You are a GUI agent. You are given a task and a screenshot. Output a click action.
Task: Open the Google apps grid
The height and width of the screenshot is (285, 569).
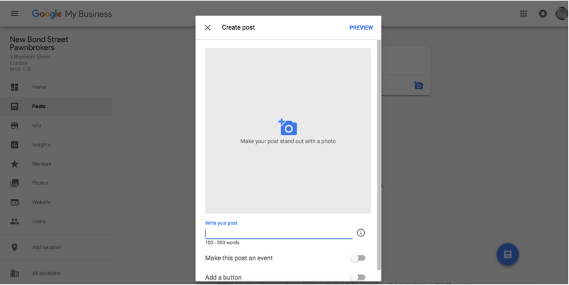coord(523,14)
